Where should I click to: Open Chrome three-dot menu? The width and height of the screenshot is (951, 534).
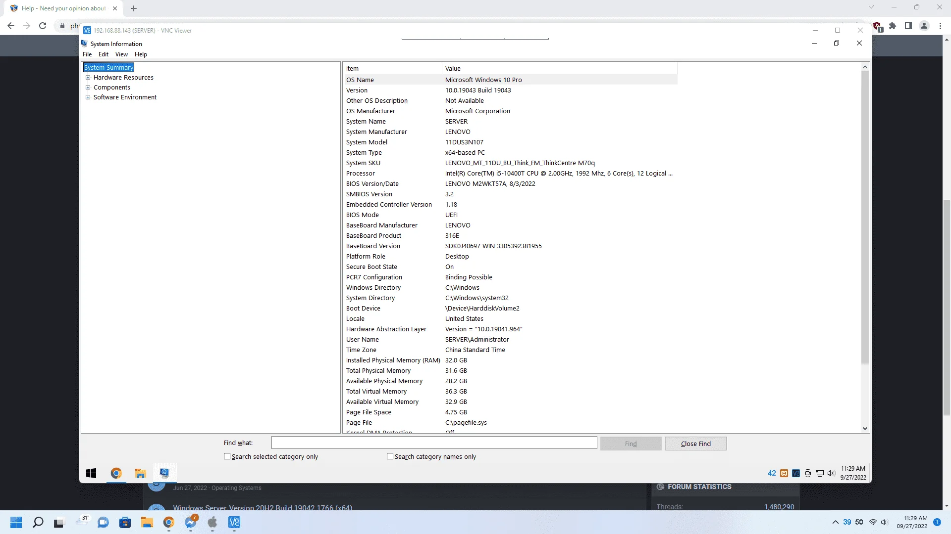click(x=940, y=26)
